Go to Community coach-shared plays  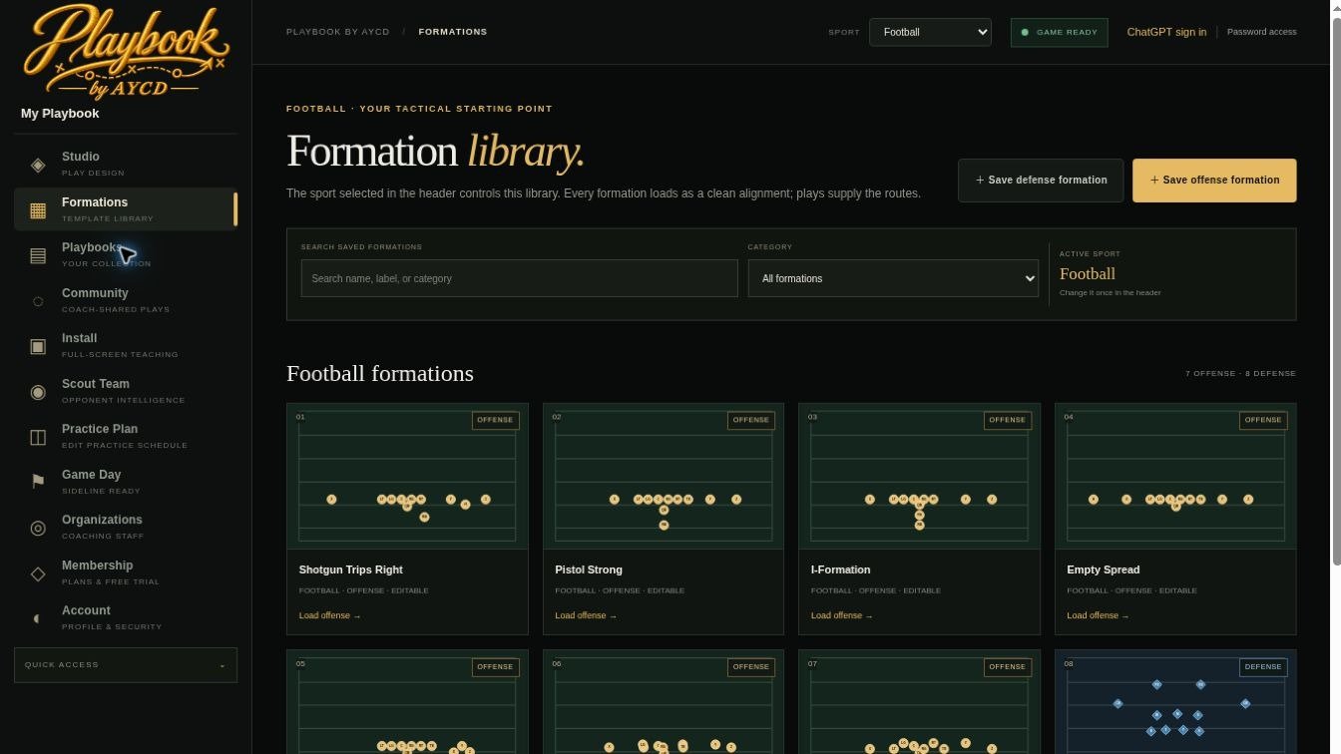point(126,300)
